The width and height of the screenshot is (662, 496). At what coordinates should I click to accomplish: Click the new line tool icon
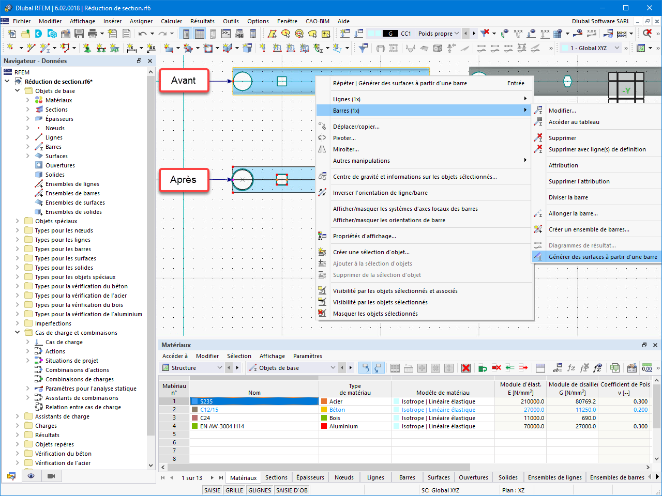[x=31, y=48]
